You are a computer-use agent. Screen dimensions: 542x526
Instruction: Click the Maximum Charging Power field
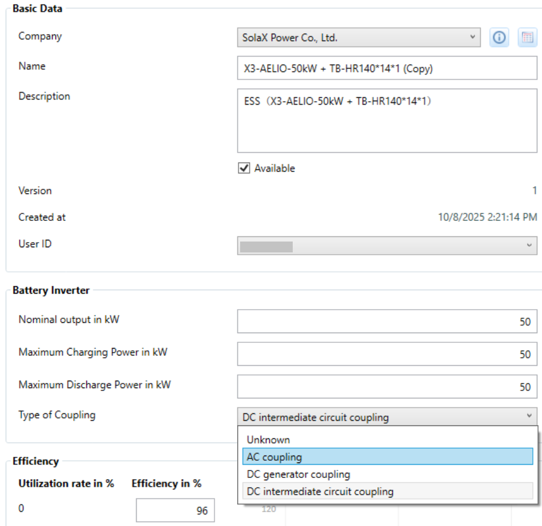387,354
